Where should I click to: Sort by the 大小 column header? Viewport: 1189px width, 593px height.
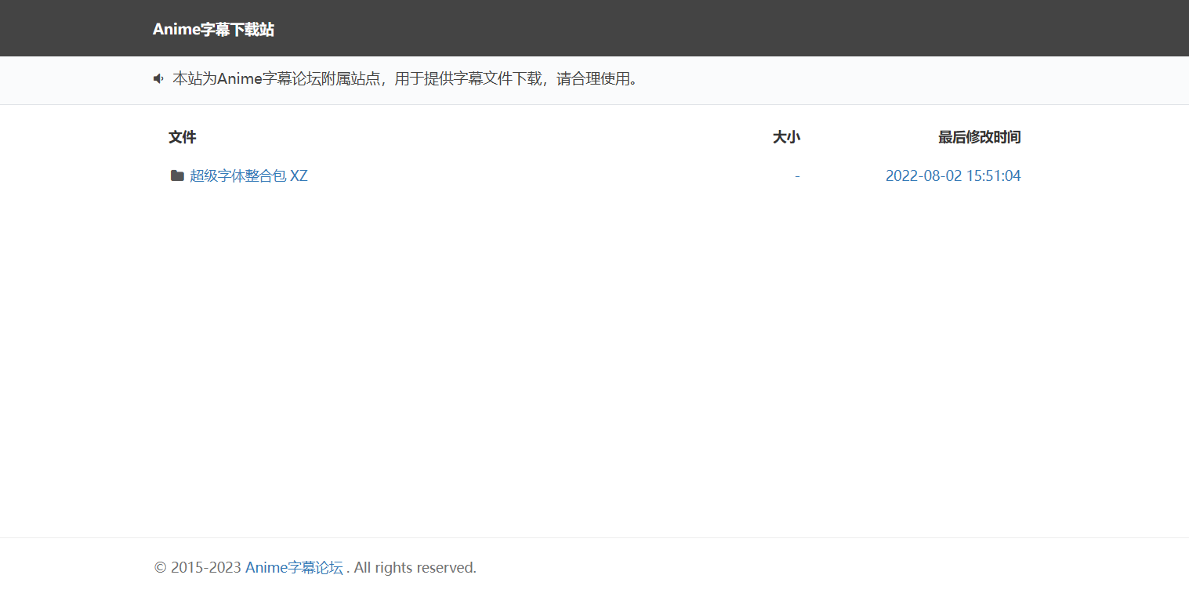[x=786, y=137]
